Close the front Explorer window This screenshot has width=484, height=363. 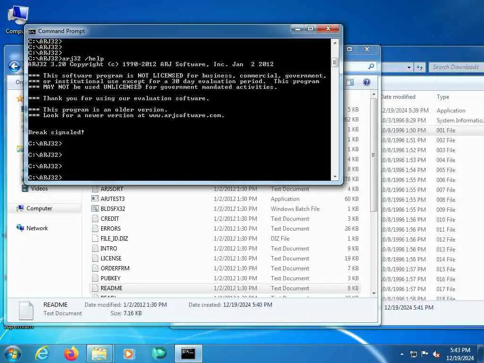point(367,49)
